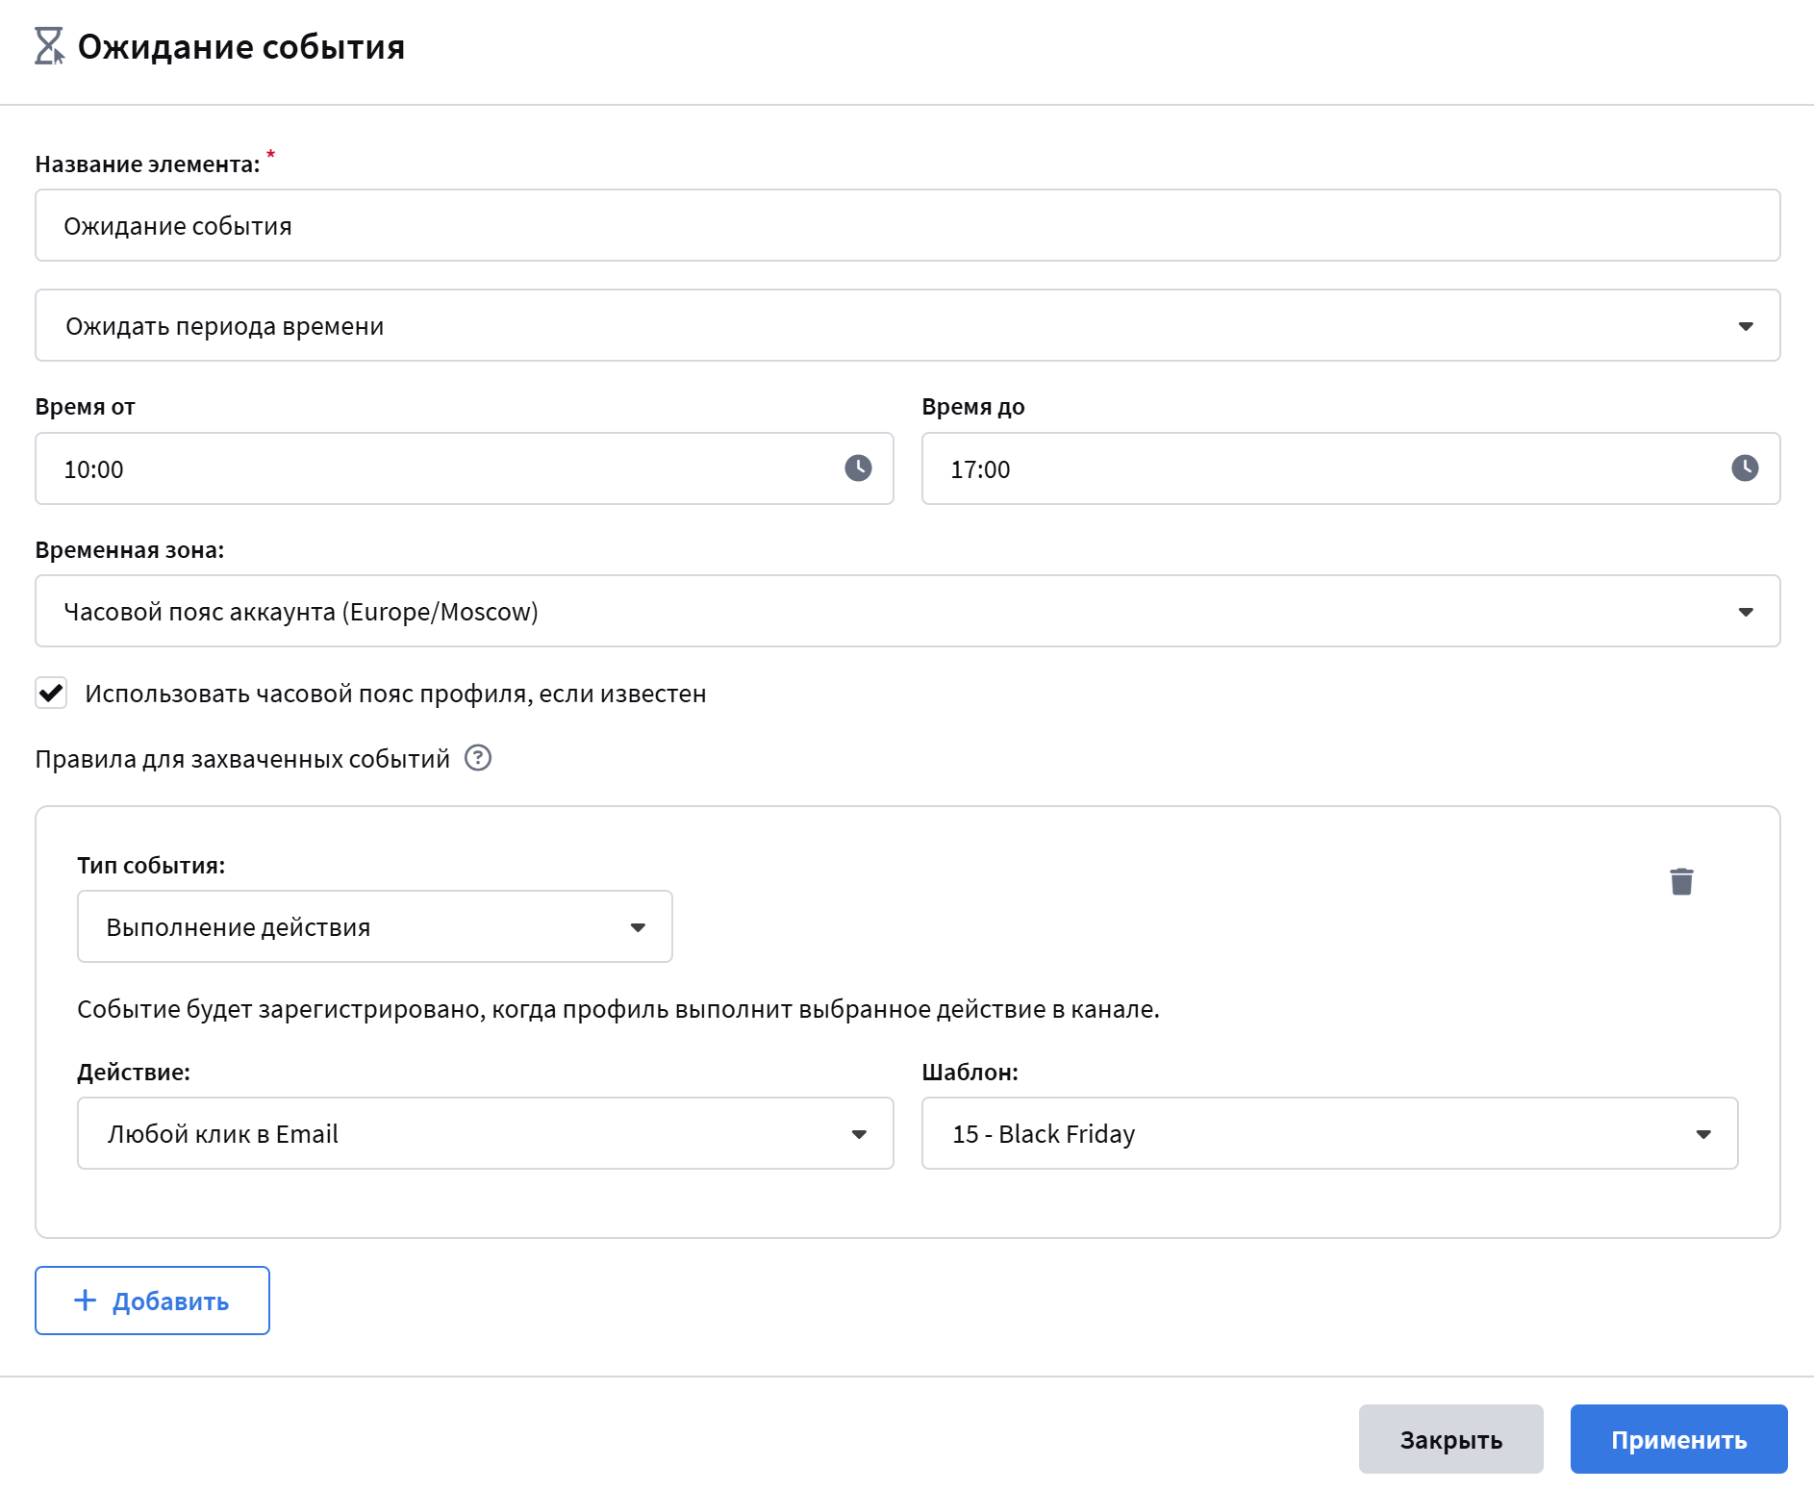Viewport: 1814px width, 1491px height.
Task: Open the Шаблон dropdown showing Black Friday
Action: point(1328,1134)
